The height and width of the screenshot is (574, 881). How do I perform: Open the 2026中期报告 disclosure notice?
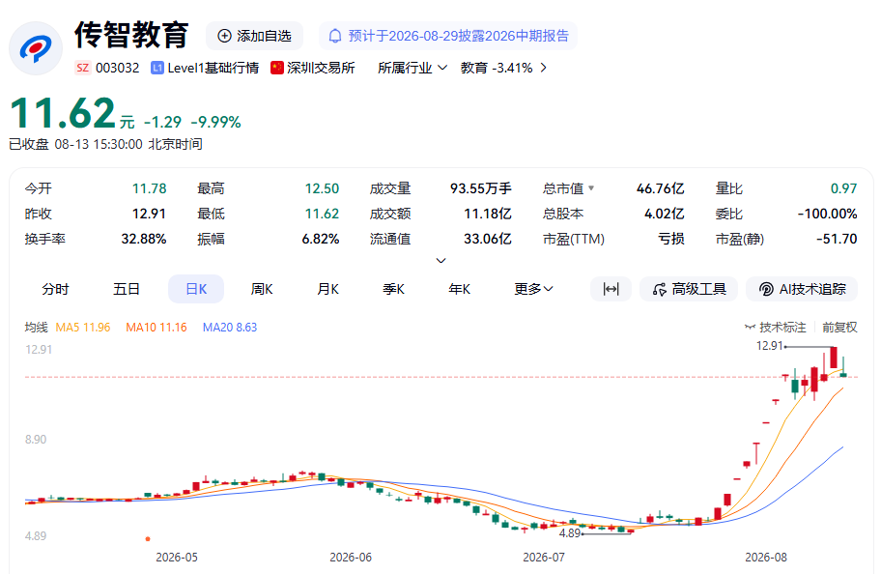click(x=448, y=36)
